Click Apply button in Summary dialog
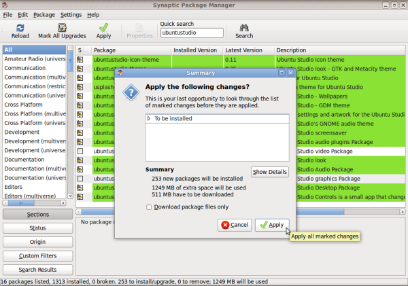The width and height of the screenshot is (408, 286). click(272, 225)
